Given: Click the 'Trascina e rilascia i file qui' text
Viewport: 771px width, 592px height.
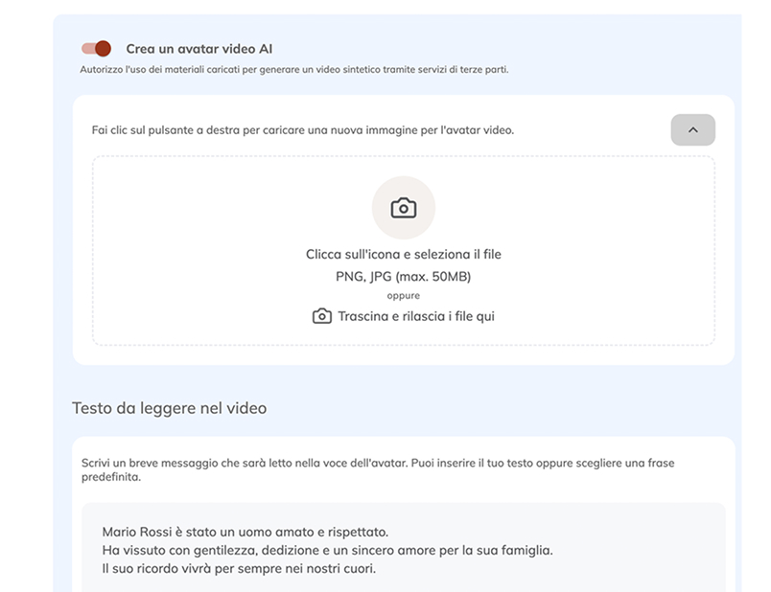Looking at the screenshot, I should click(x=416, y=316).
